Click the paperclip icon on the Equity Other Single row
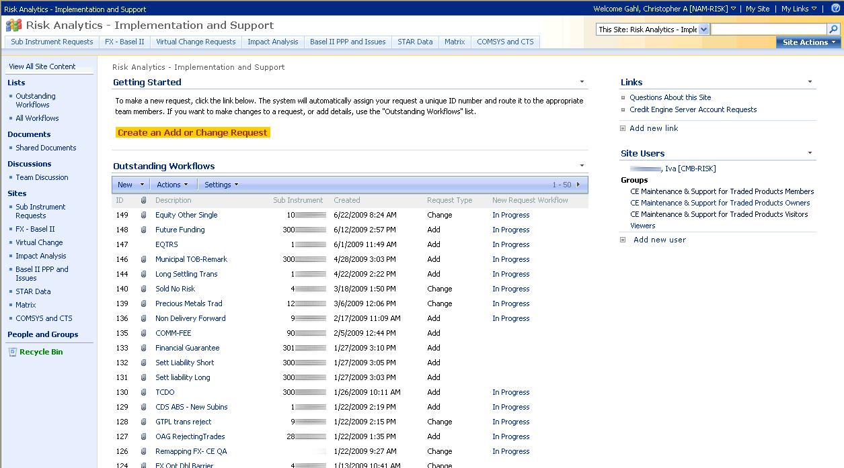This screenshot has width=844, height=468. pos(143,216)
